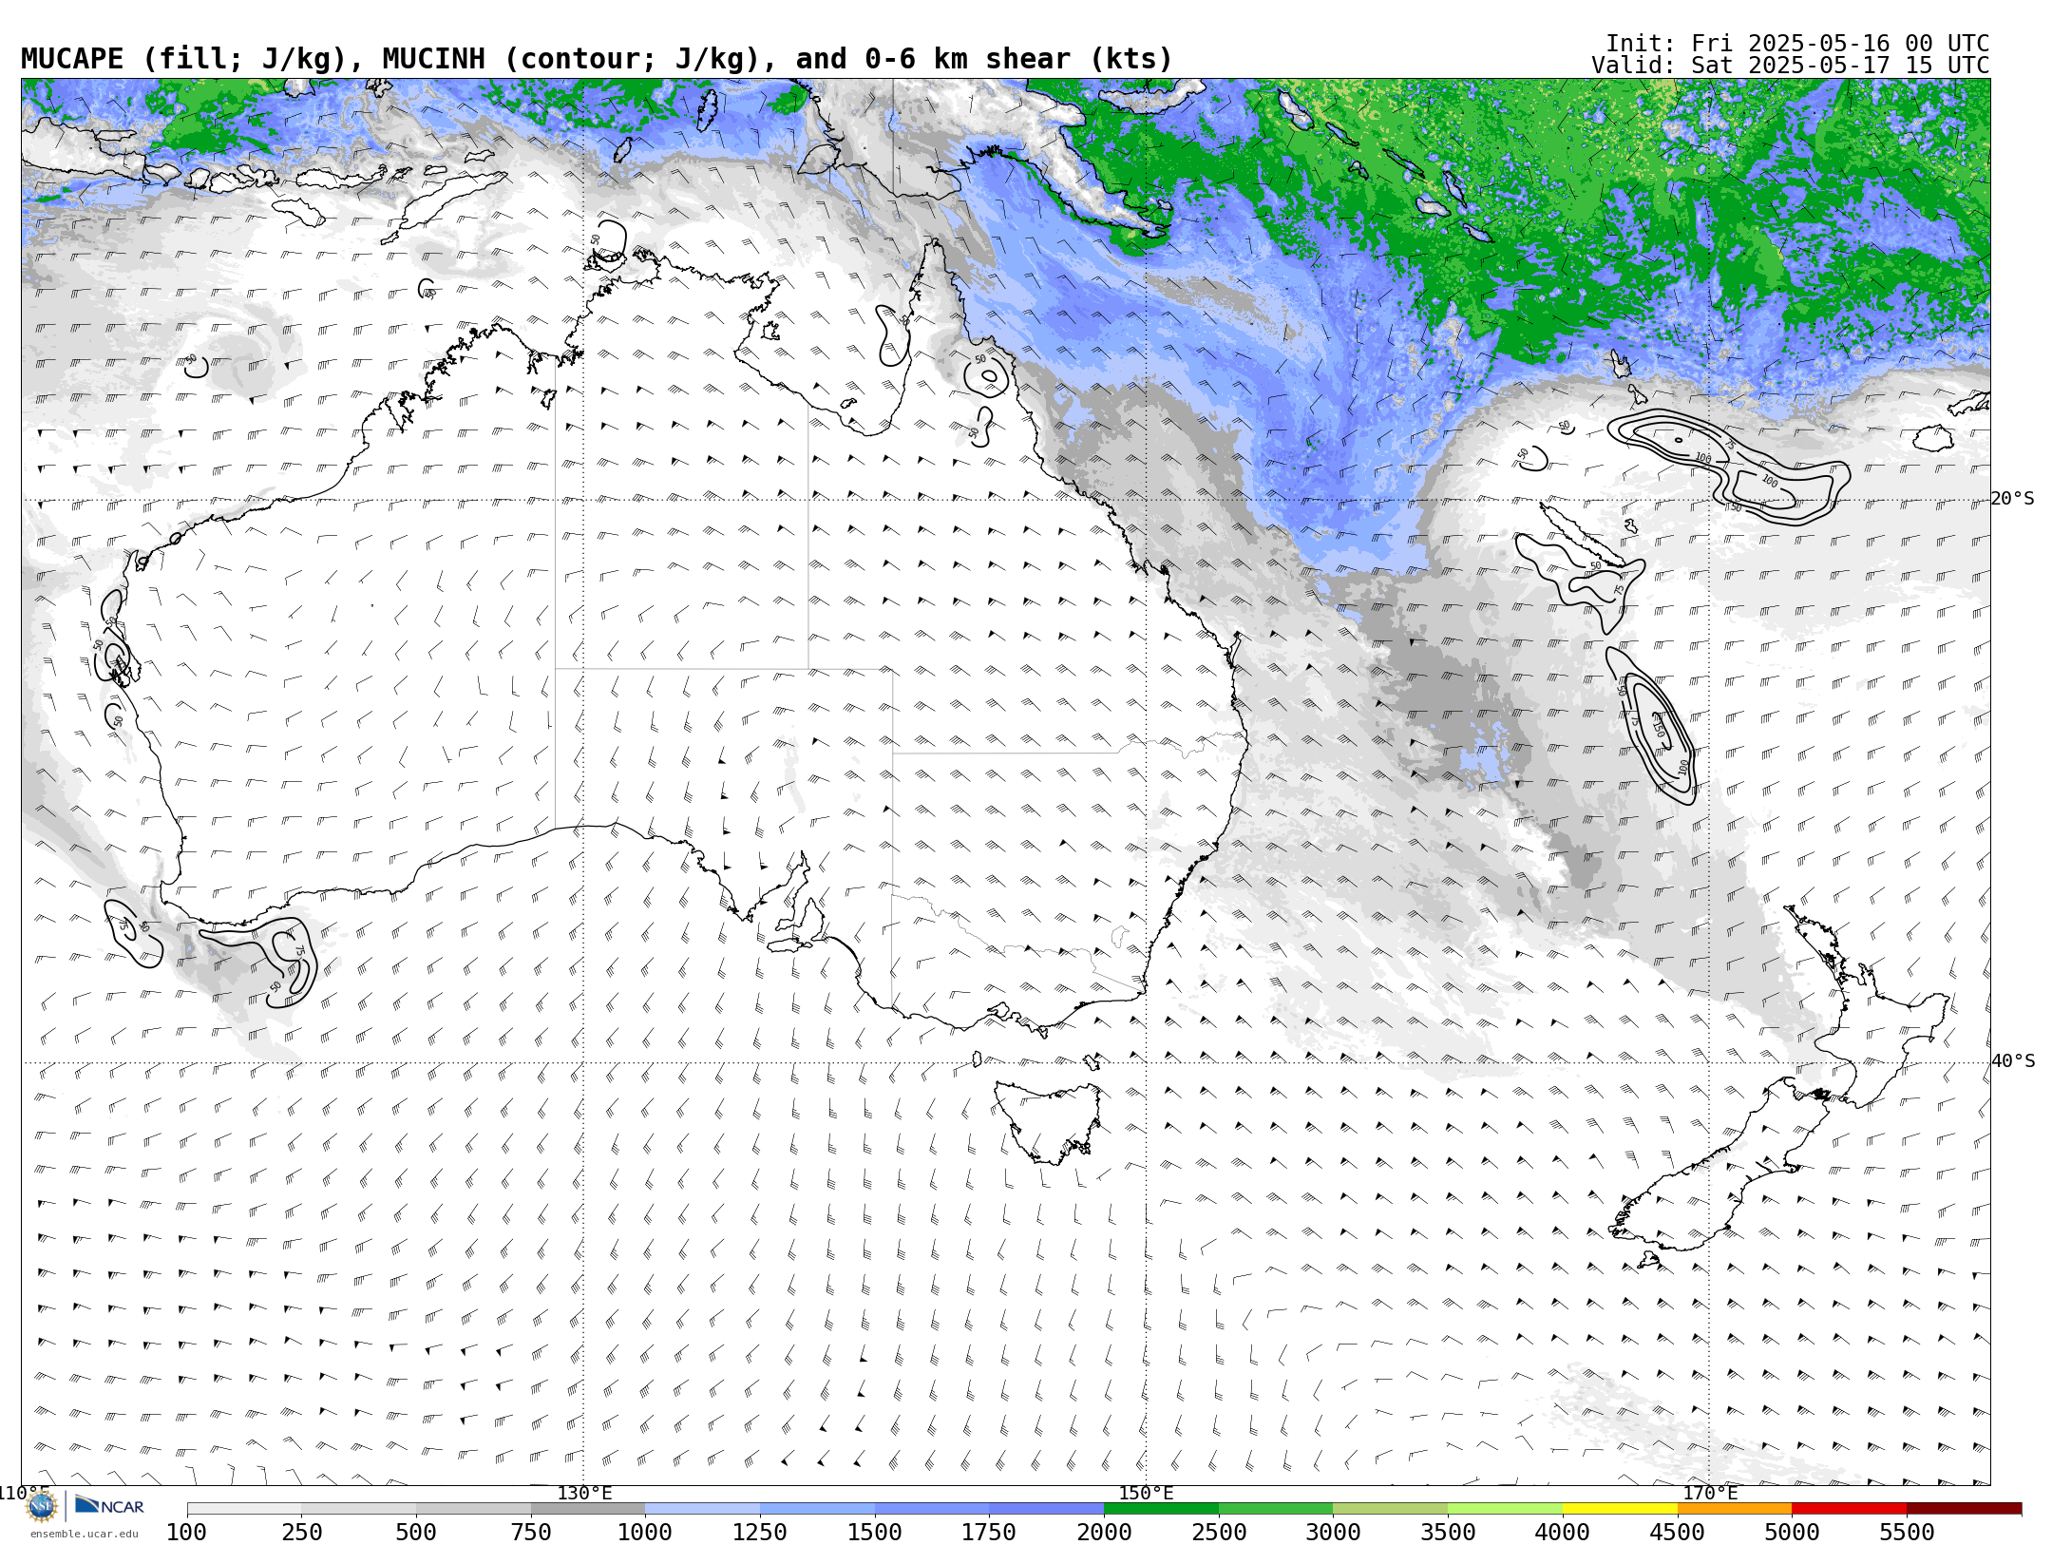This screenshot has height=1545, width=2052.
Task: Click the 4000 colorbar tick label
Action: coord(1563,1532)
